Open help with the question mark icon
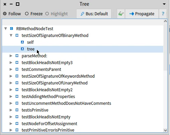Screen dimensions: 170x135 tap(163, 14)
